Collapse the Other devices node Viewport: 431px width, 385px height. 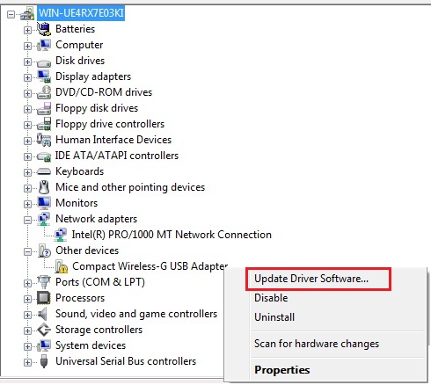[x=27, y=251]
